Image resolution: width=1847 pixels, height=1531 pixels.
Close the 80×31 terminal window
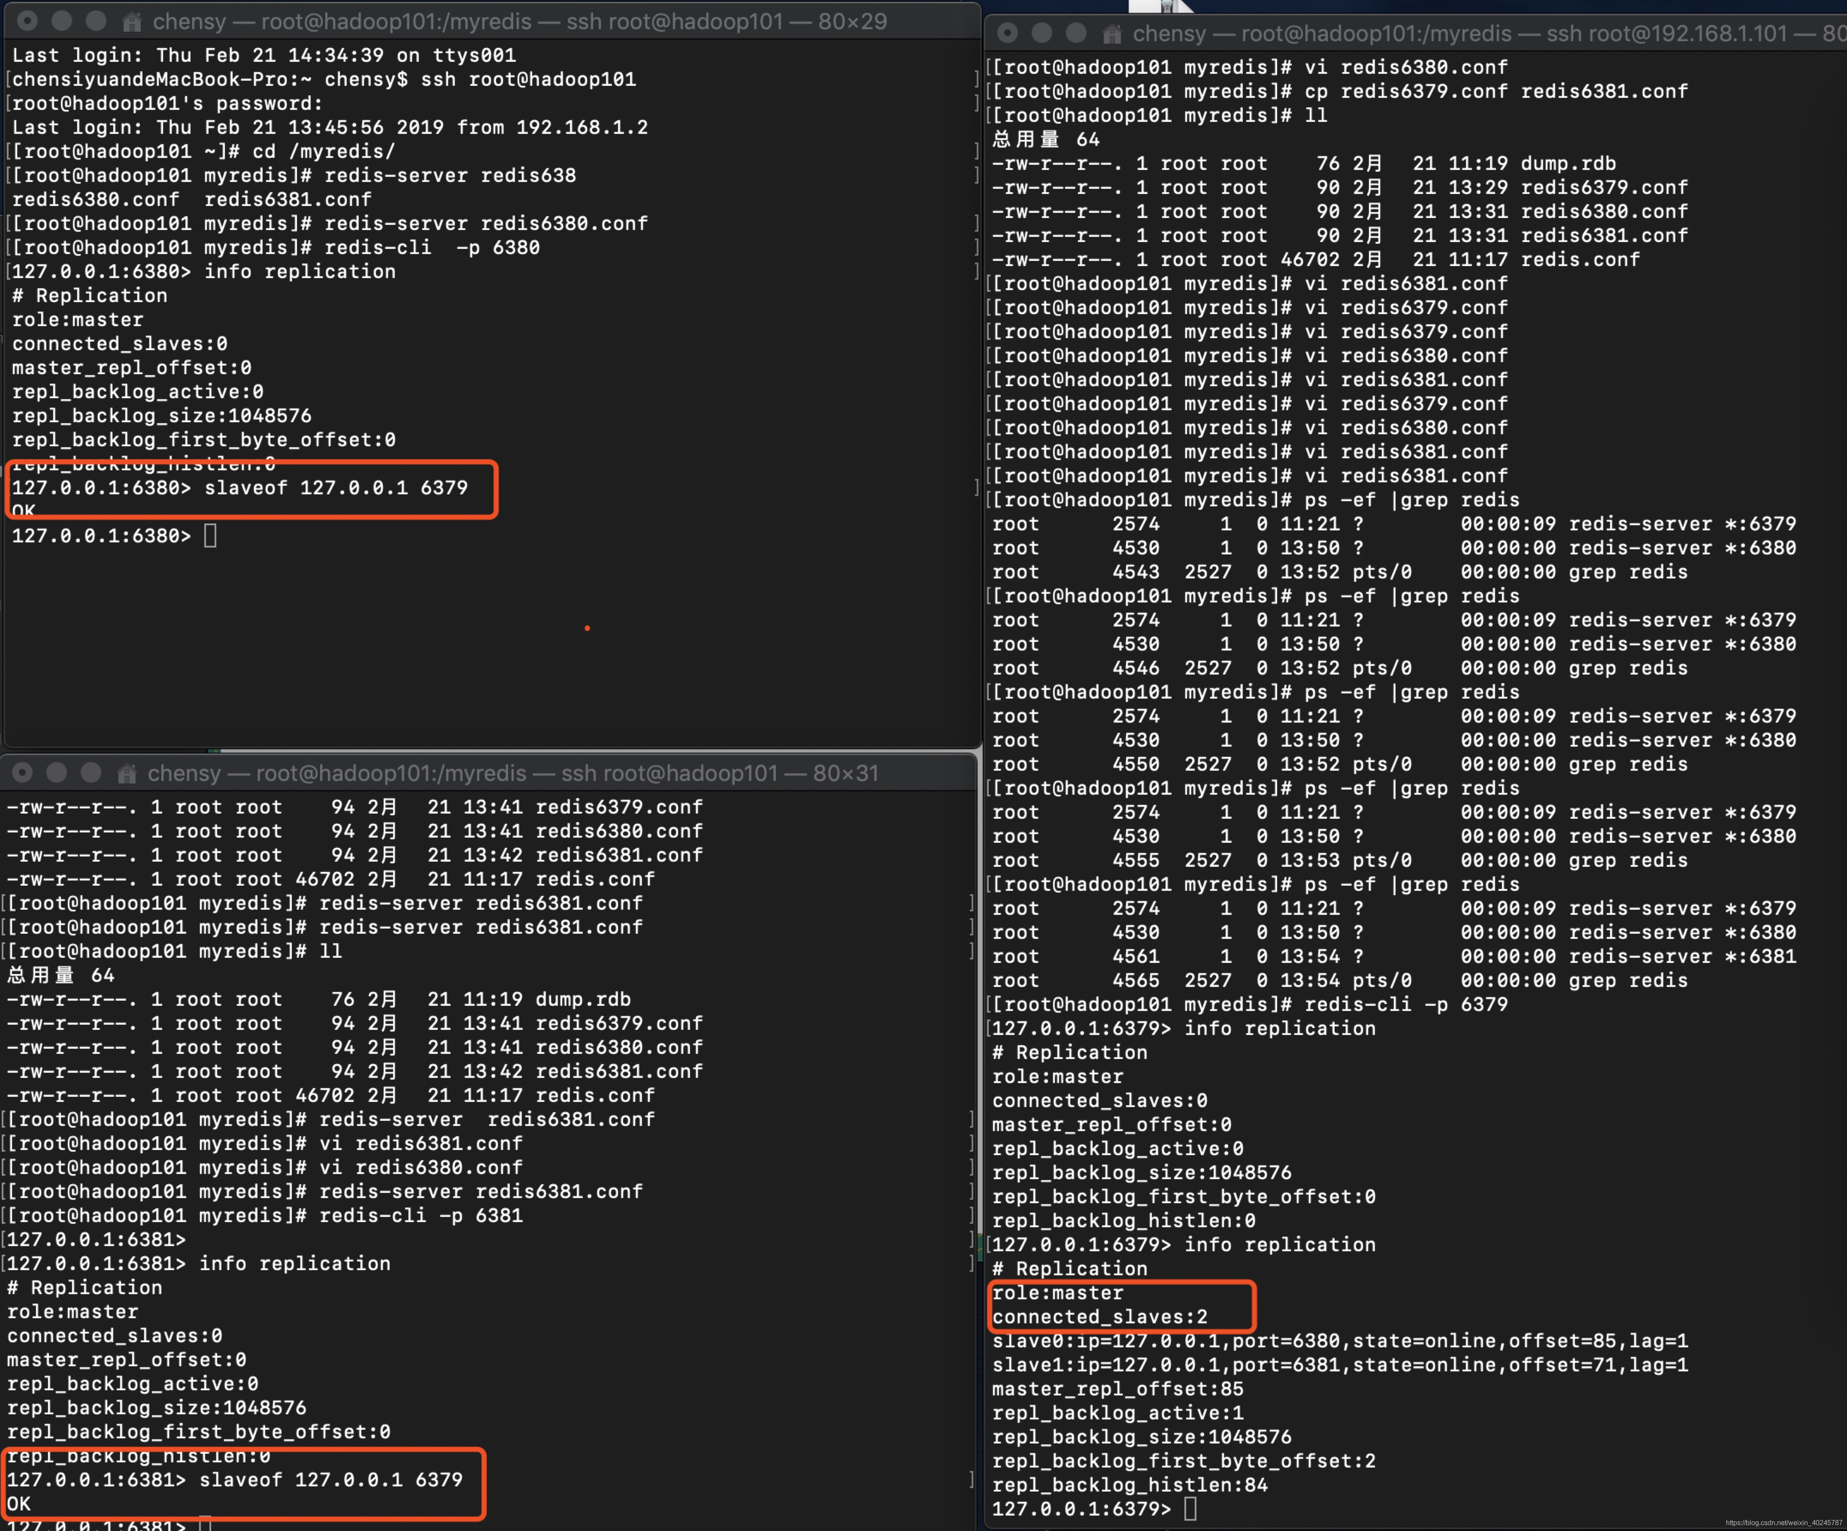tap(23, 773)
